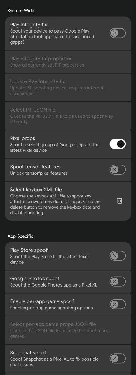Image resolution: width=136 pixels, height=375 pixels.
Task: Disable the Pixel props switch
Action: [x=118, y=144]
